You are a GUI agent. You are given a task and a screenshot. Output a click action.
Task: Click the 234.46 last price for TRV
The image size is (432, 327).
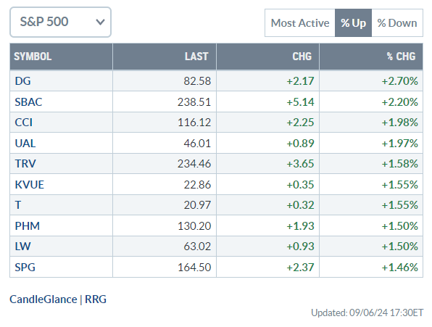[194, 164]
